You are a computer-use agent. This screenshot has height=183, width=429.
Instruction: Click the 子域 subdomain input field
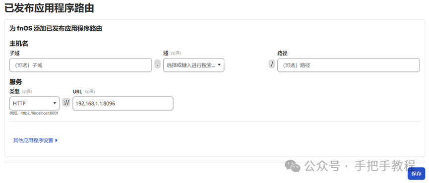pyautogui.click(x=80, y=65)
